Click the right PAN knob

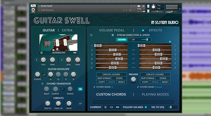pyautogui.click(x=78, y=60)
